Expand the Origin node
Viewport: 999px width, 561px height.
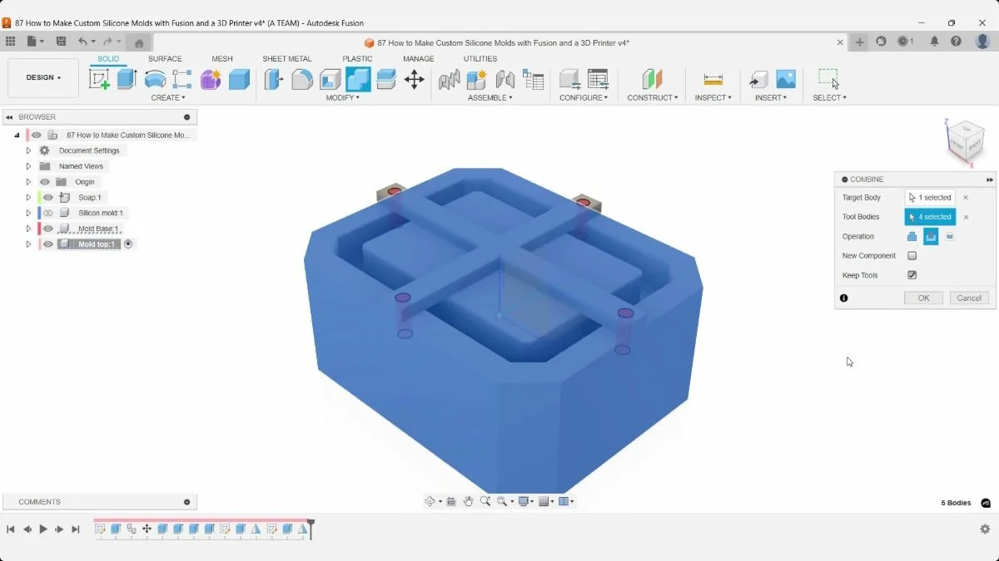(x=28, y=182)
